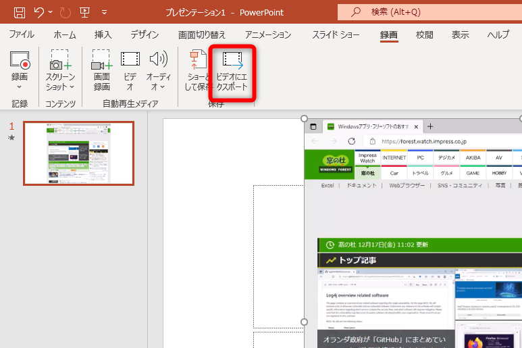
Task: Click the Excel navigation link
Action: [328, 186]
